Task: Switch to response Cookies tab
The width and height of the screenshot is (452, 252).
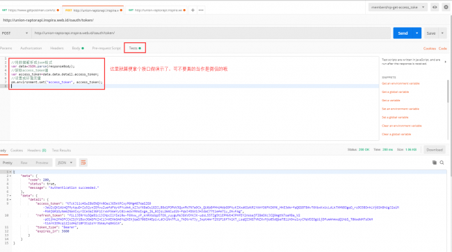Action: tap(17, 151)
